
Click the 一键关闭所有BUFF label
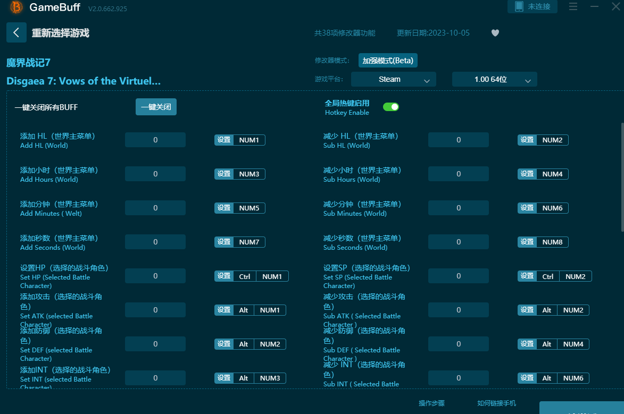click(x=46, y=107)
